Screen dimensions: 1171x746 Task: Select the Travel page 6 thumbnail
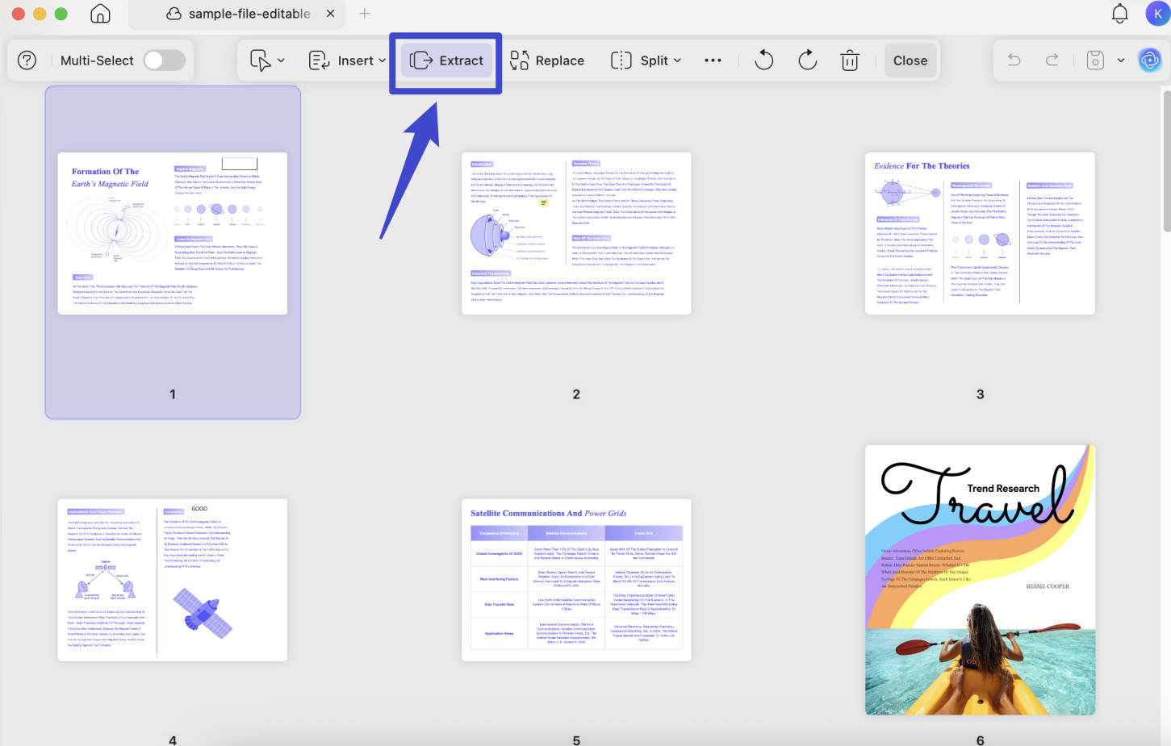coord(980,580)
